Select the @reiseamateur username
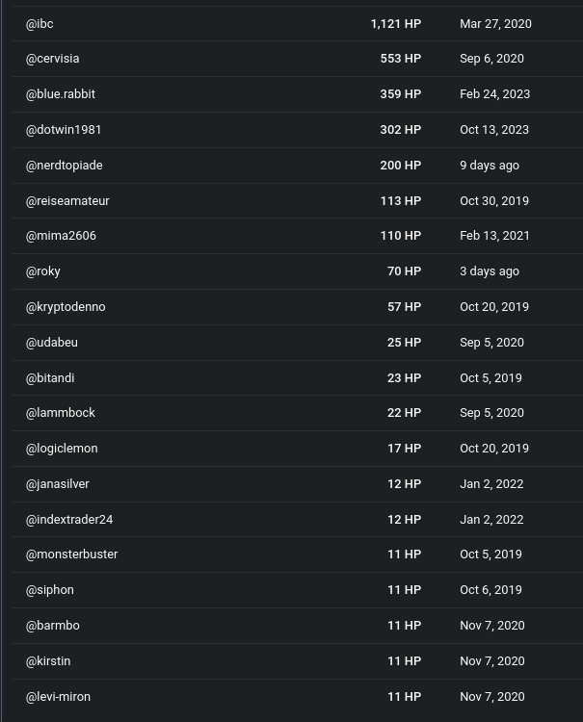 pos(67,201)
